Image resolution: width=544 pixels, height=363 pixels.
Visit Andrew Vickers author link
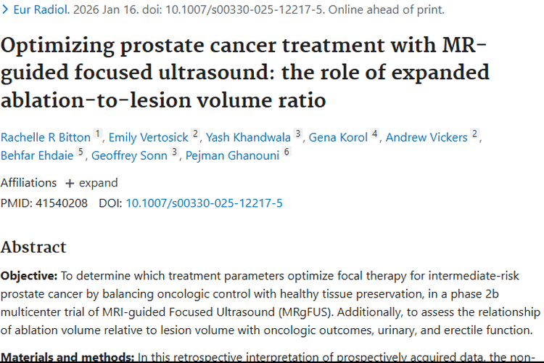pyautogui.click(x=427, y=137)
